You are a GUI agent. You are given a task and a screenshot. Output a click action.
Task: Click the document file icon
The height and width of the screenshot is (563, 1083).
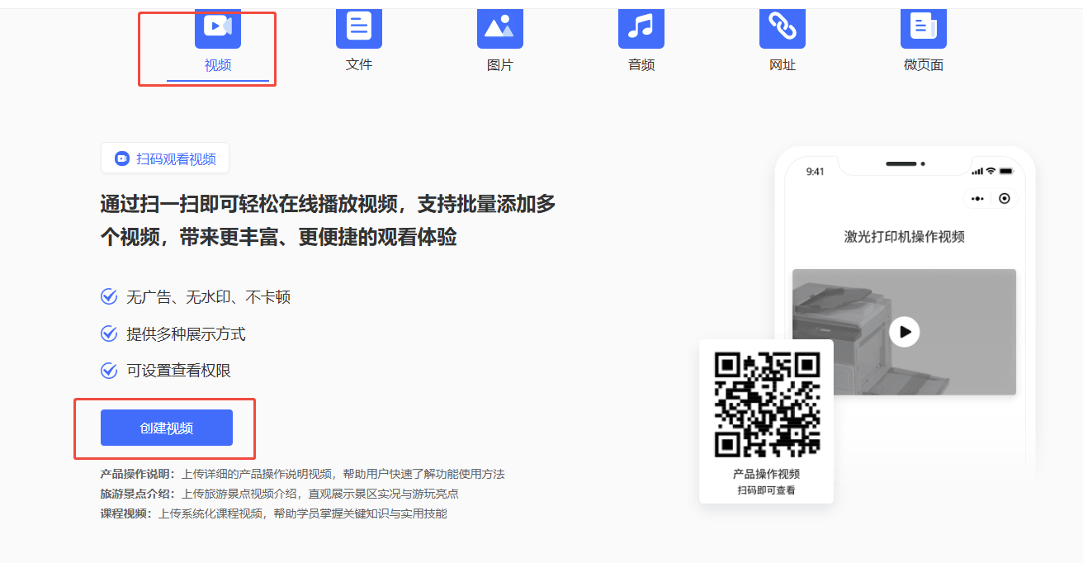tap(359, 27)
